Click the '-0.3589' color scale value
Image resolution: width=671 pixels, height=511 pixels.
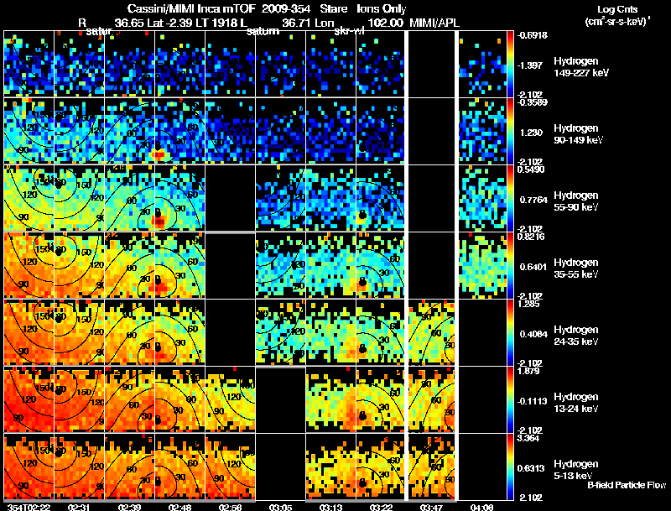click(532, 102)
